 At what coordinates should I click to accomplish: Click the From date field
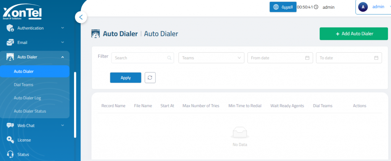[280, 58]
